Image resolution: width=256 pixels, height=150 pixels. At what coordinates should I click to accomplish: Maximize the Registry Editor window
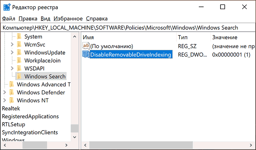click(222, 7)
